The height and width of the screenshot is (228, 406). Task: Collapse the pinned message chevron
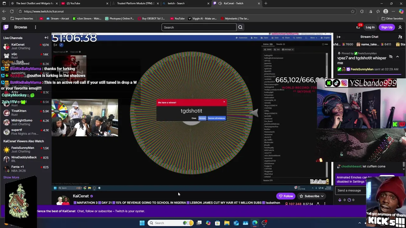(x=397, y=57)
